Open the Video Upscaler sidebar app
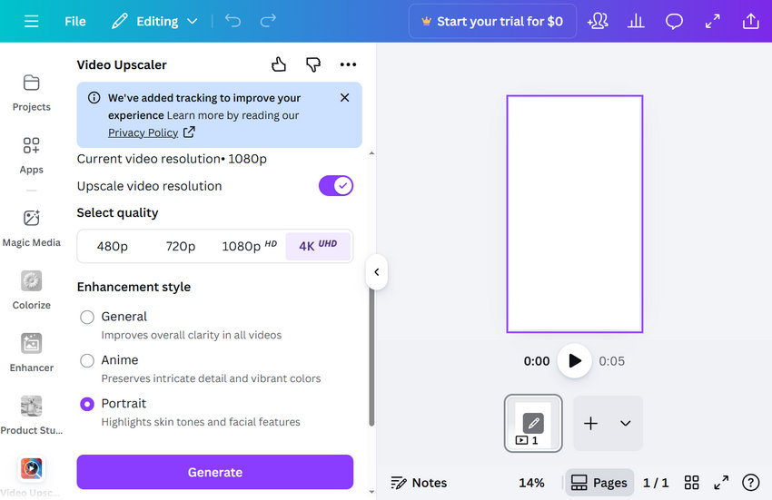 (x=32, y=477)
